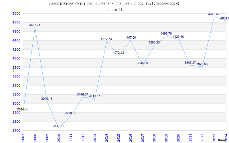229x143 pixels.
Task: Click the Anno axis label
Action: 222,140
